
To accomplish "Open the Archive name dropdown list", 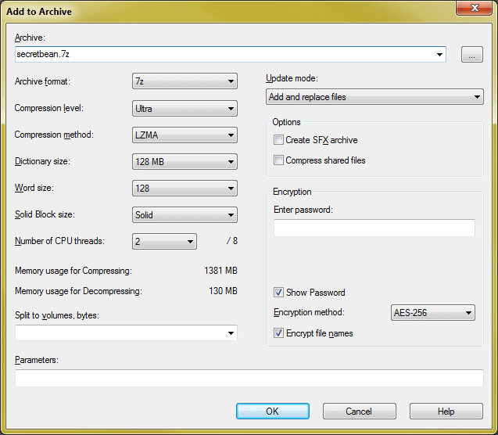I will coord(439,54).
